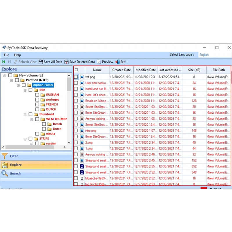Check the uppercase DUTCH folder checkbox
Screen dimensions: 232x232
[x=37, y=109]
